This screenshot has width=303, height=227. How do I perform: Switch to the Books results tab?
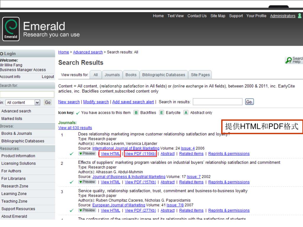click(131, 75)
